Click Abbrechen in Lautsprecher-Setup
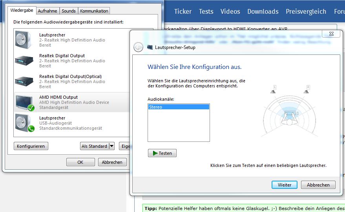This screenshot has height=212, width=345. [318, 185]
